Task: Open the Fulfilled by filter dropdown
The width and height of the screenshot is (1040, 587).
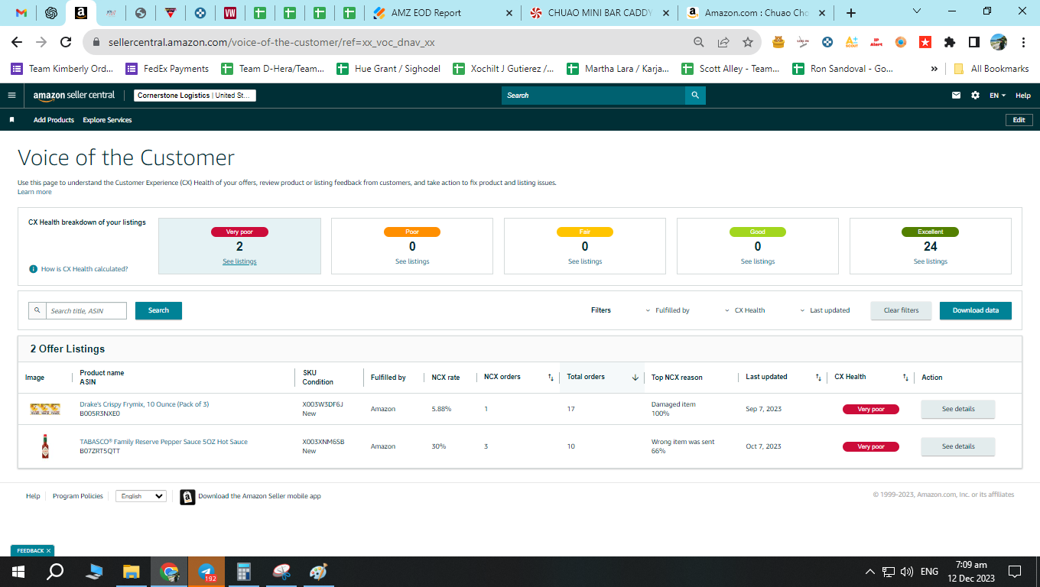Action: (668, 310)
